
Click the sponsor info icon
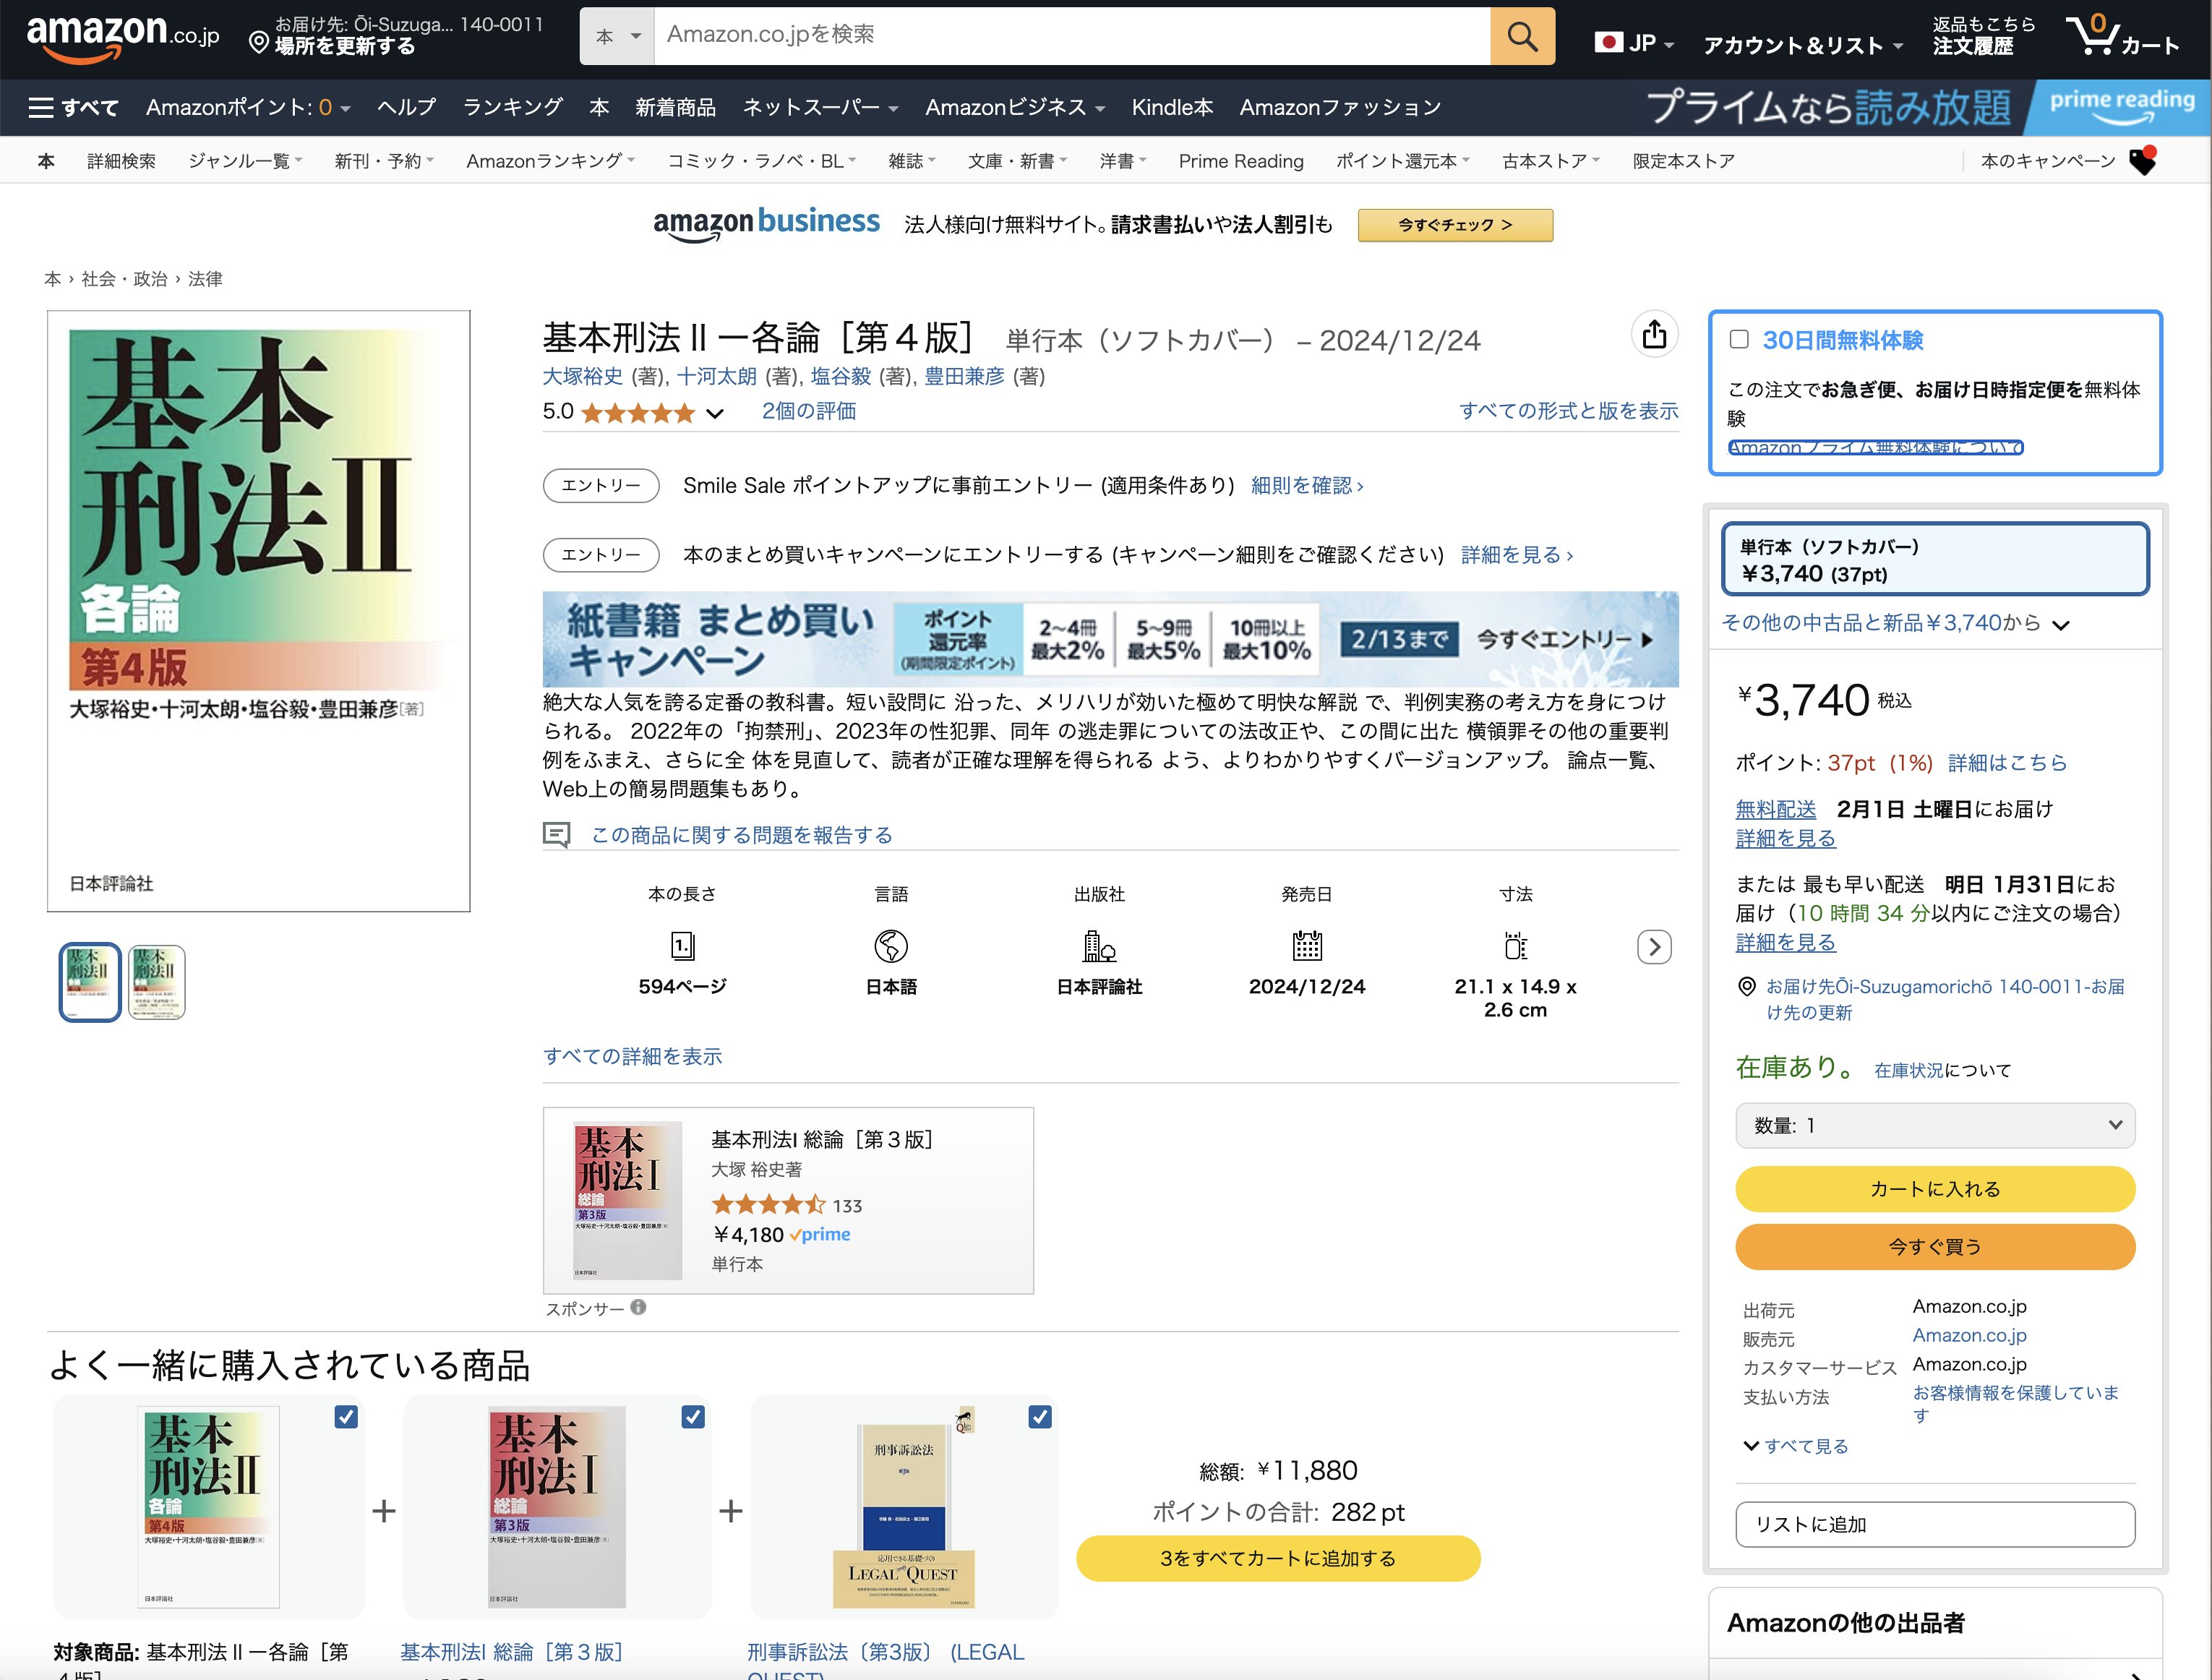point(638,1307)
